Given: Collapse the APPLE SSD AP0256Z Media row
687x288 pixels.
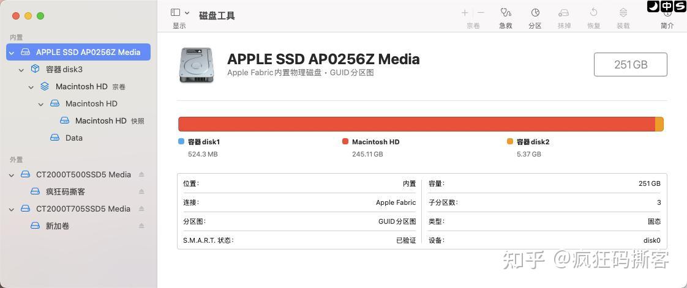Looking at the screenshot, I should [12, 53].
